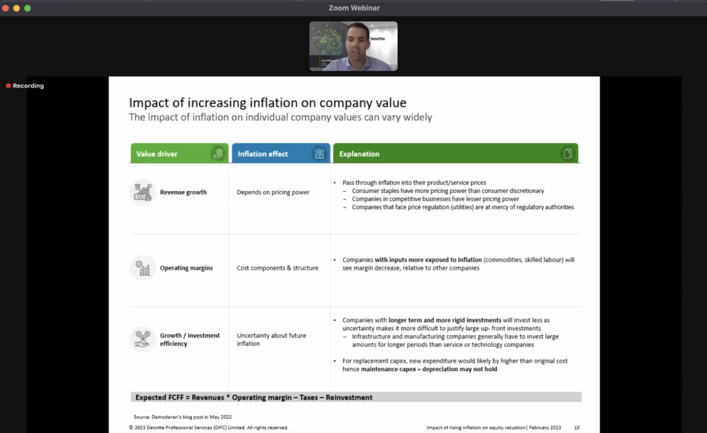
Task: Click the Recording status label
Action: [x=28, y=85]
